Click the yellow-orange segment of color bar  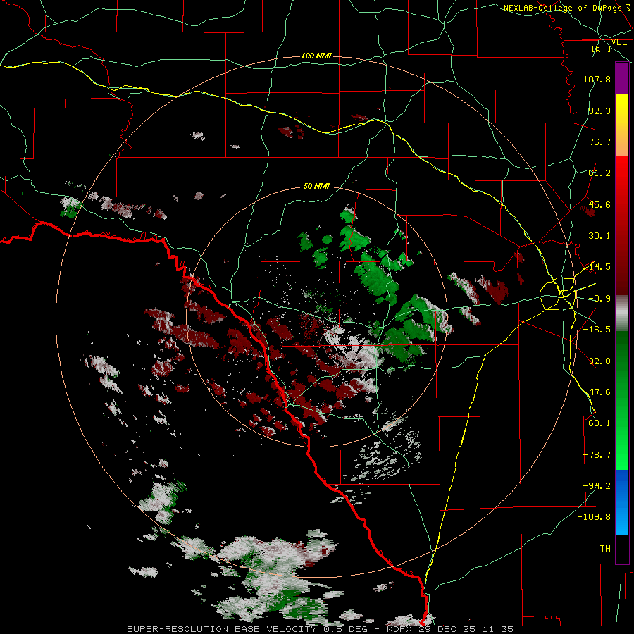[x=622, y=125]
